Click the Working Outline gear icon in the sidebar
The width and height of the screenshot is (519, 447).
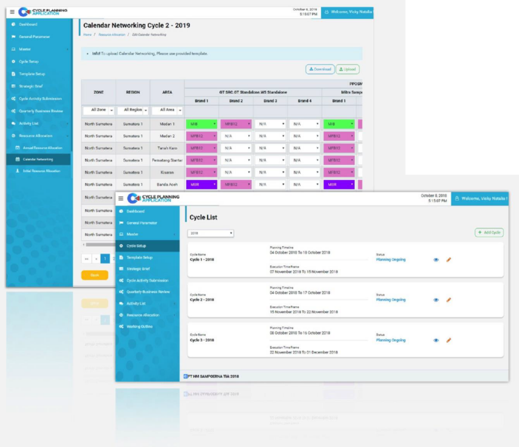coord(121,327)
